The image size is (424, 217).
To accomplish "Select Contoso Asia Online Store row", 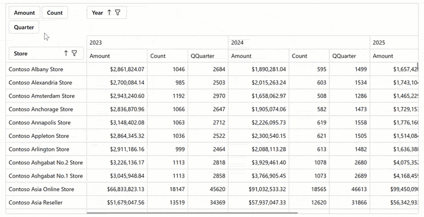I will tap(46, 189).
